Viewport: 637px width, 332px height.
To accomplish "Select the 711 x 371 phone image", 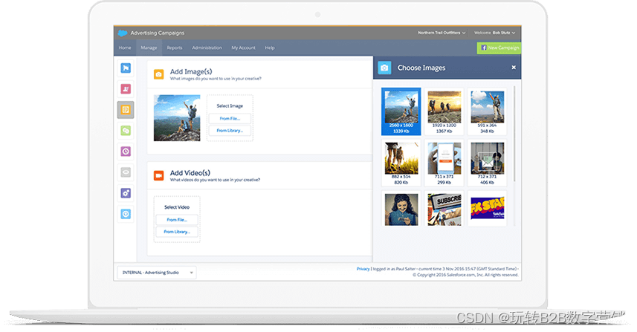I will tap(444, 163).
